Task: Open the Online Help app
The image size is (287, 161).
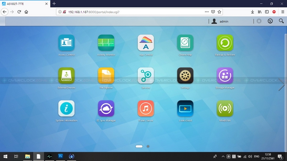Action: 185,43
